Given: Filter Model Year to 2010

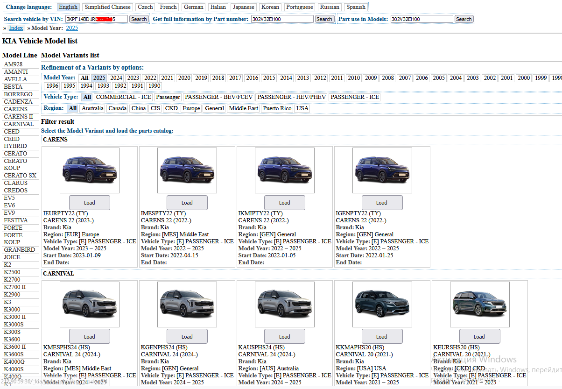Looking at the screenshot, I should [x=354, y=78].
